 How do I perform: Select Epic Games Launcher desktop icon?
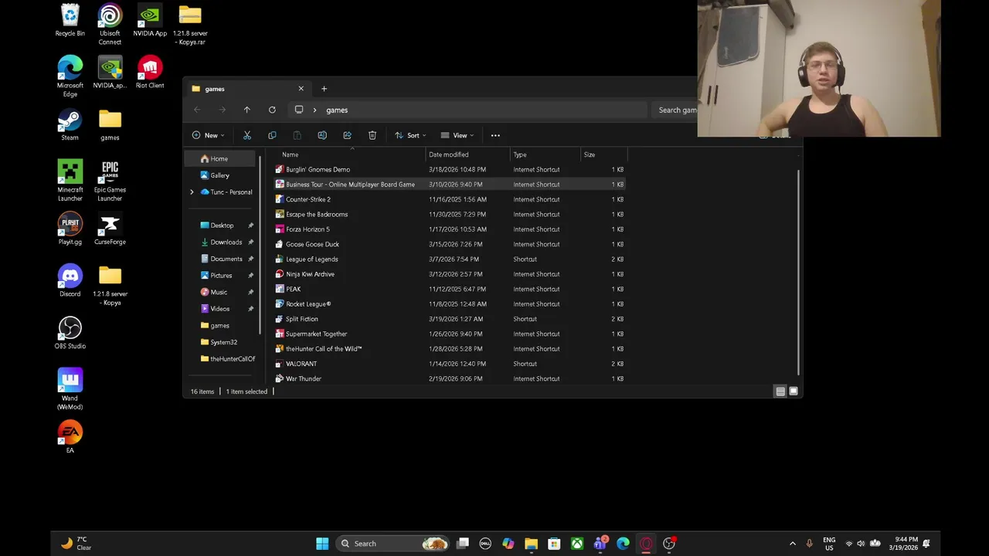(x=110, y=181)
